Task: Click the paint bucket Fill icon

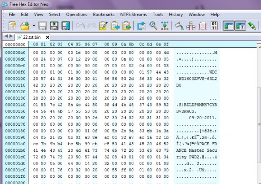Action: click(179, 26)
